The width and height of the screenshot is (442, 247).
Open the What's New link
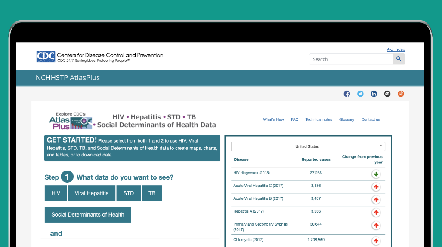(x=273, y=119)
